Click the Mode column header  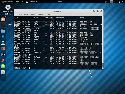coord(16,17)
